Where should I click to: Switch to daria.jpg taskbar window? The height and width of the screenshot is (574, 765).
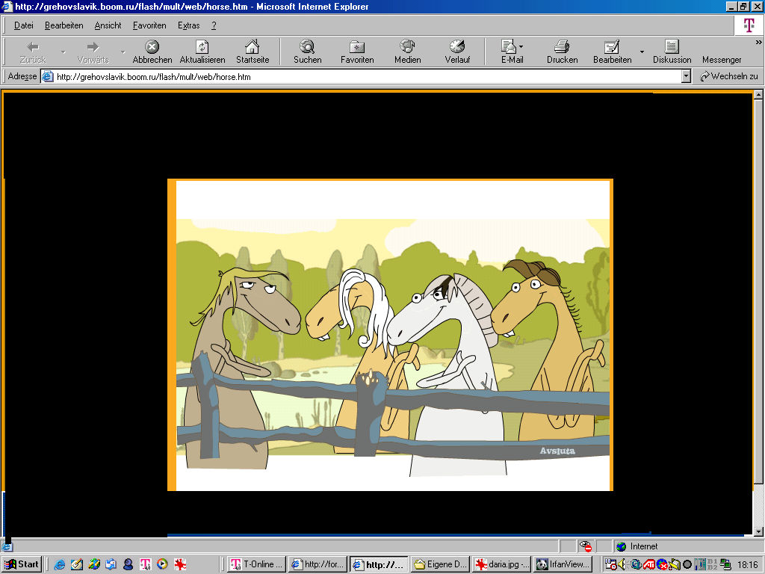tap(501, 564)
